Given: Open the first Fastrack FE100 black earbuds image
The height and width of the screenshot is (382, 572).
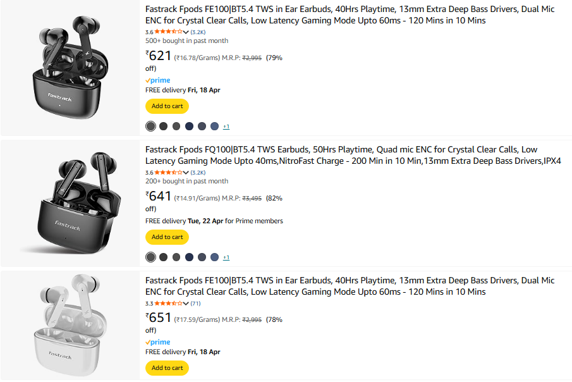Looking at the screenshot, I should point(70,67).
